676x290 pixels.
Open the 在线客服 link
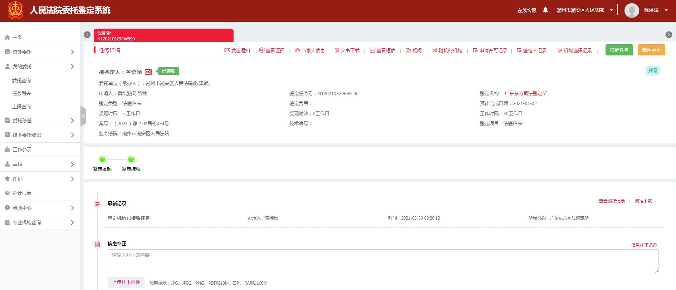(x=527, y=10)
